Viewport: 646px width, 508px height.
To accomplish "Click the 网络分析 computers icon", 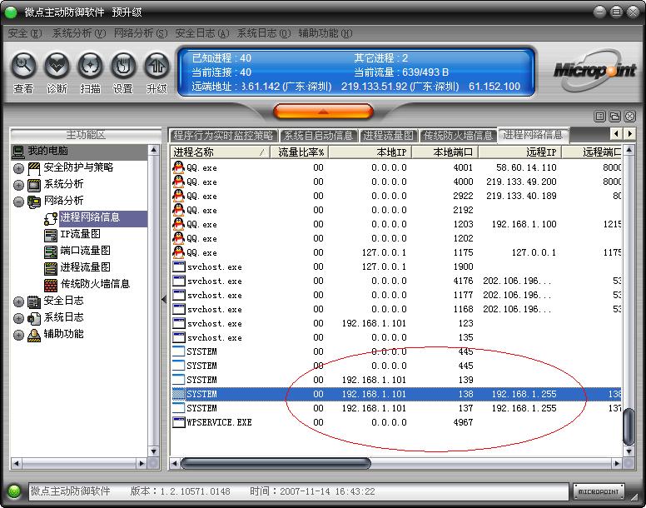I will tap(34, 202).
